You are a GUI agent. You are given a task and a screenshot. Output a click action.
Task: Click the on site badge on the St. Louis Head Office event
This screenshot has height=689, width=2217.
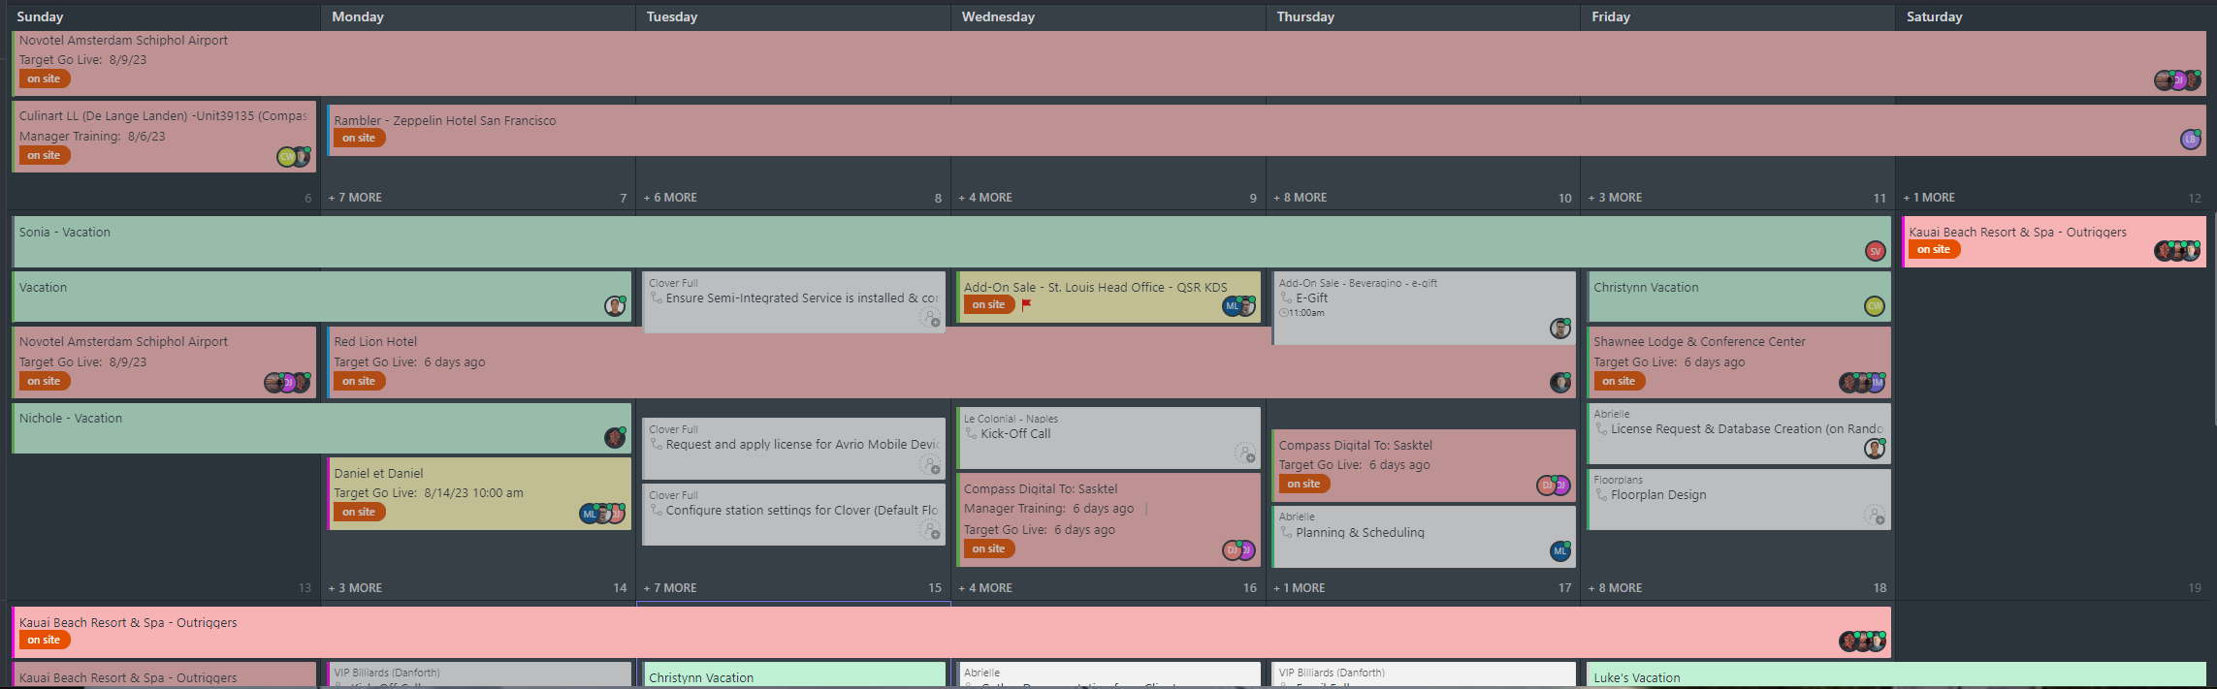tap(989, 304)
